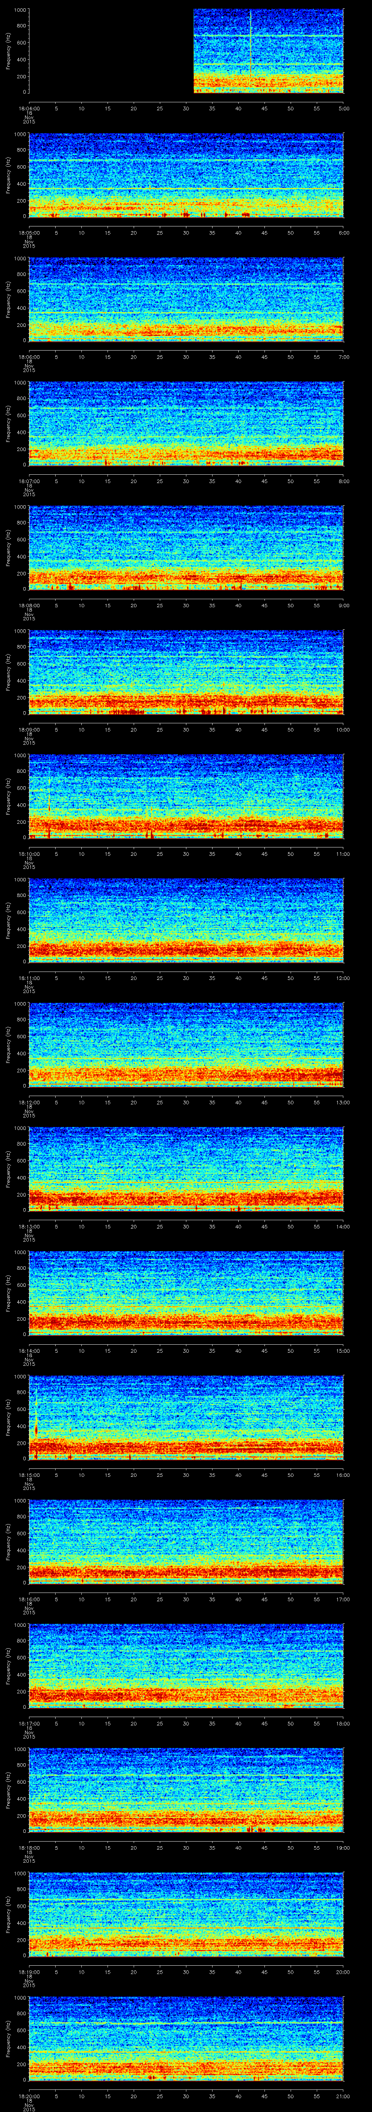Select the spectrogram panel starting at 18:17:00
Screen dimensions: 372x2112
tap(186, 1665)
